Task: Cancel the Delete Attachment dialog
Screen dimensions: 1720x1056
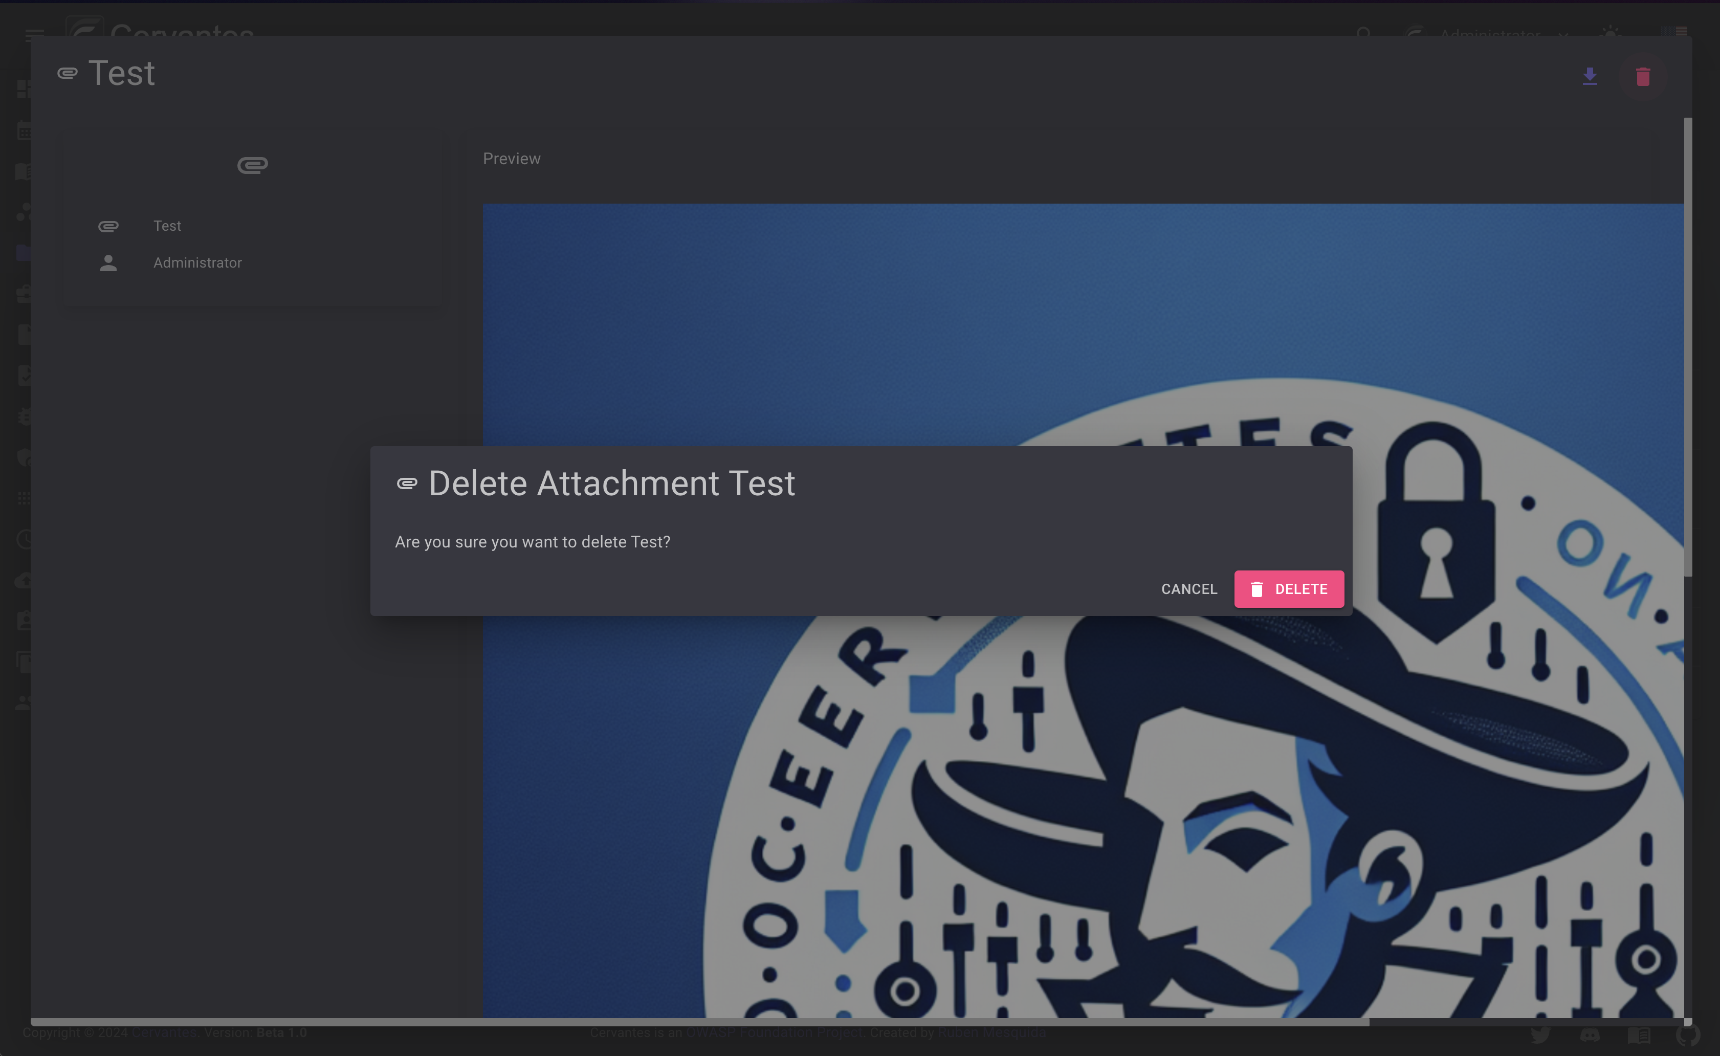Action: (x=1188, y=589)
